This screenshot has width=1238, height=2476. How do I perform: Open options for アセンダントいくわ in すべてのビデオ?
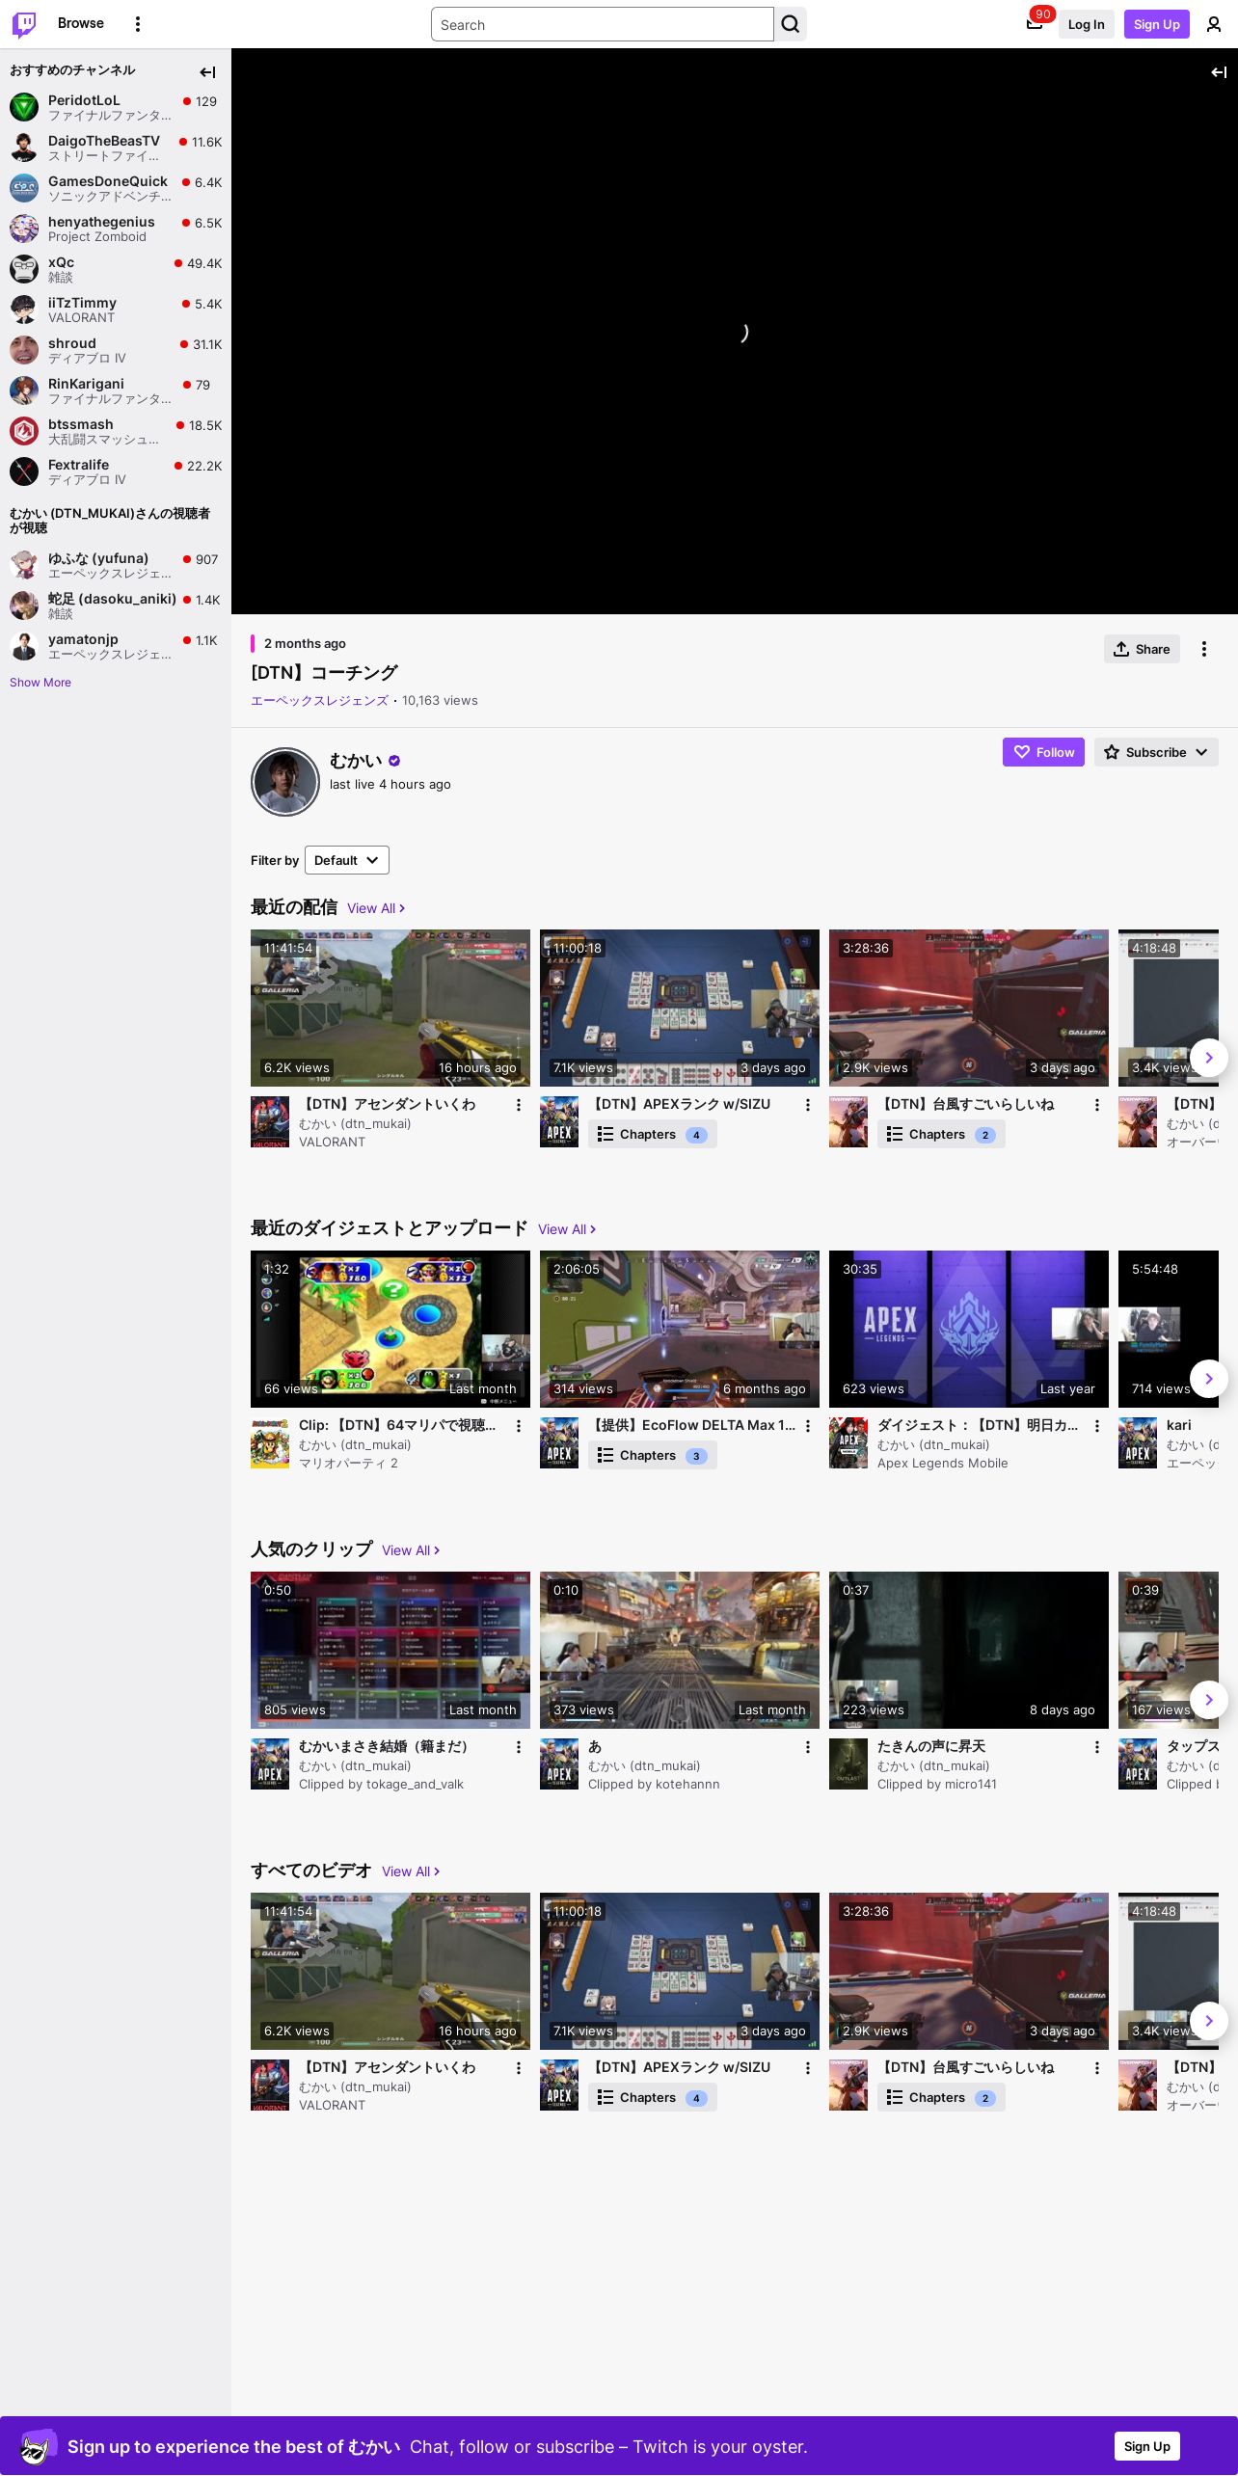pyautogui.click(x=518, y=2068)
